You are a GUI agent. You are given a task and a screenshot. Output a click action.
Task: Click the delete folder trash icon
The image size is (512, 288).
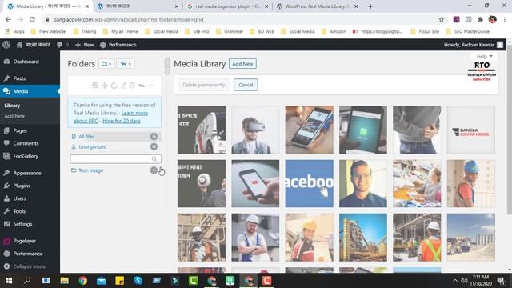(x=132, y=86)
